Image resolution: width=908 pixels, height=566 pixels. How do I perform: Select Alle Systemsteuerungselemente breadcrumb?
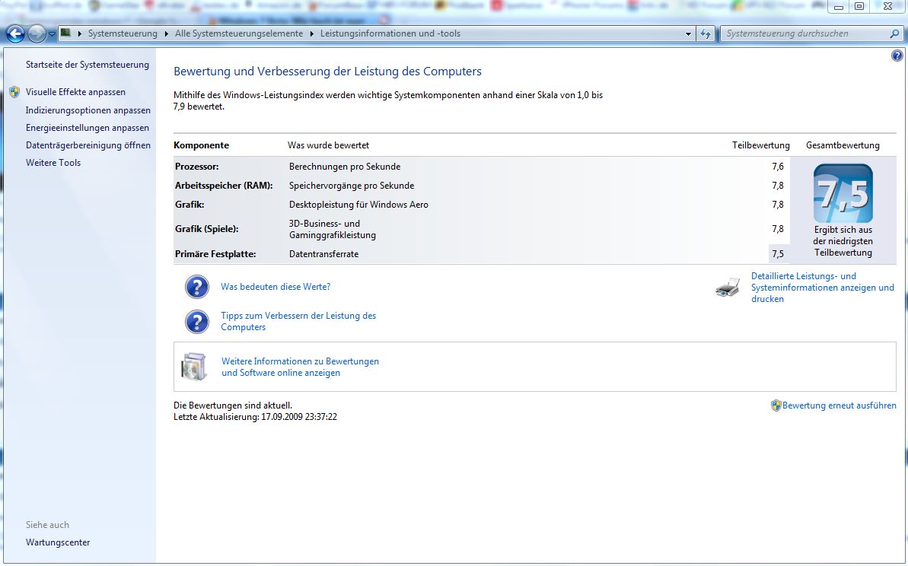tap(239, 33)
